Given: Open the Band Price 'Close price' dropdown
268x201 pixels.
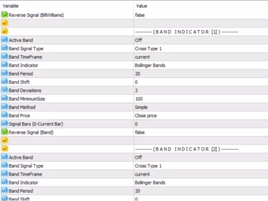Looking at the screenshot, I should [x=201, y=116].
